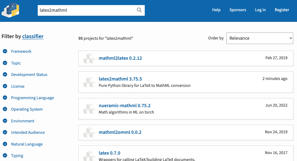This screenshot has height=161, width=297.
Task: Click package icon beside mathml2latex 0.2.12
Action: [89, 59]
